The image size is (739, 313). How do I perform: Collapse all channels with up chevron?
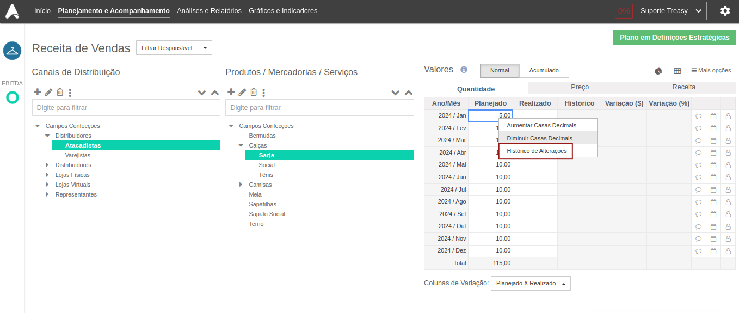tap(215, 93)
